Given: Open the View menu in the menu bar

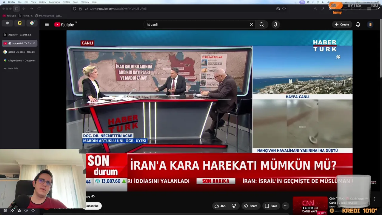Looking at the screenshot, I should tap(34, 2).
